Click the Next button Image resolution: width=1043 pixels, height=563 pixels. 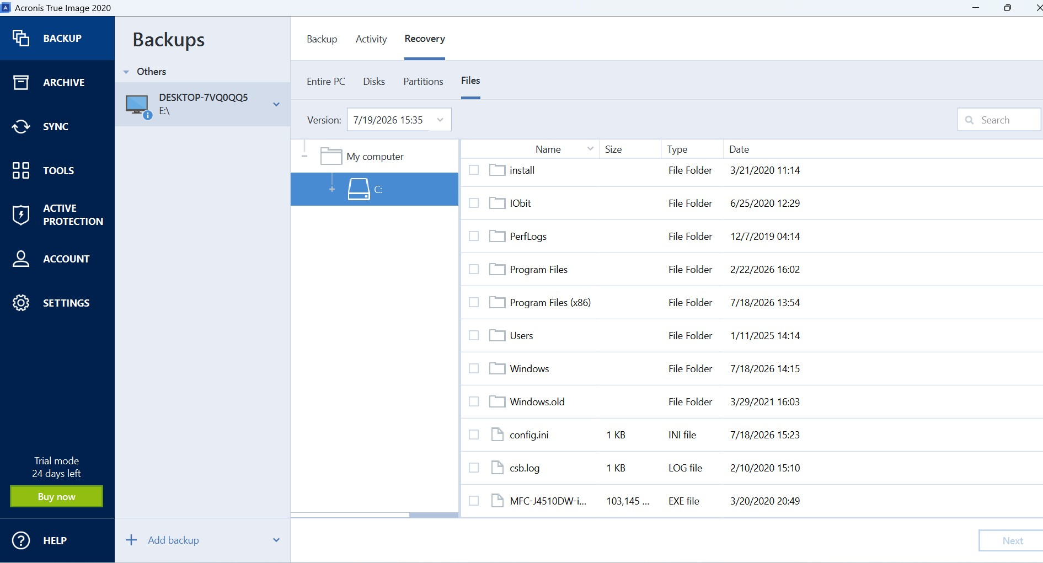click(1012, 541)
